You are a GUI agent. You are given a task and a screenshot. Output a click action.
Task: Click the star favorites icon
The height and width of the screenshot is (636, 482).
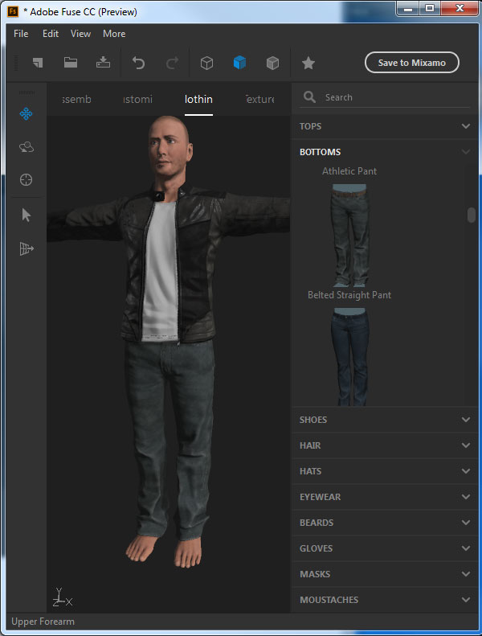coord(308,63)
